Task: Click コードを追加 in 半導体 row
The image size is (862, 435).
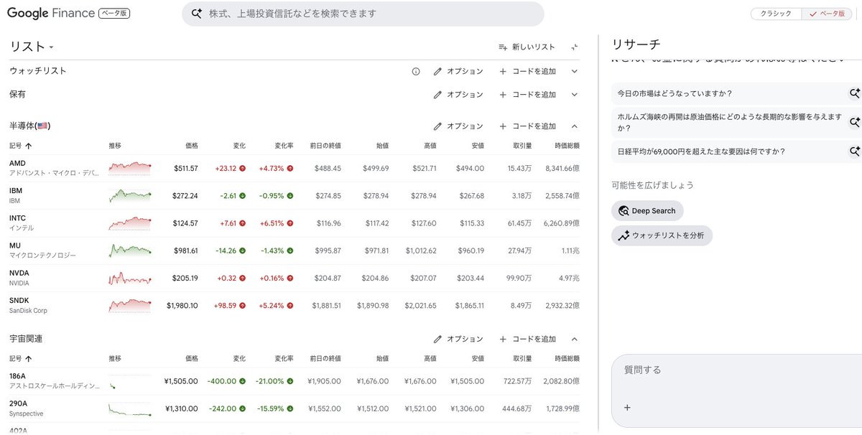Action: tap(527, 126)
